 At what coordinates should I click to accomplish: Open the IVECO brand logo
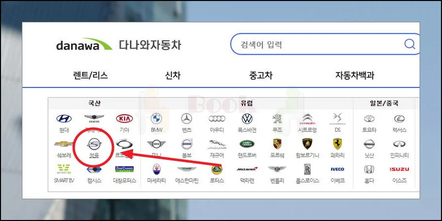[337, 169]
